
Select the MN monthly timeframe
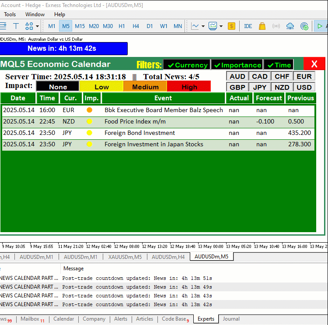point(178,26)
